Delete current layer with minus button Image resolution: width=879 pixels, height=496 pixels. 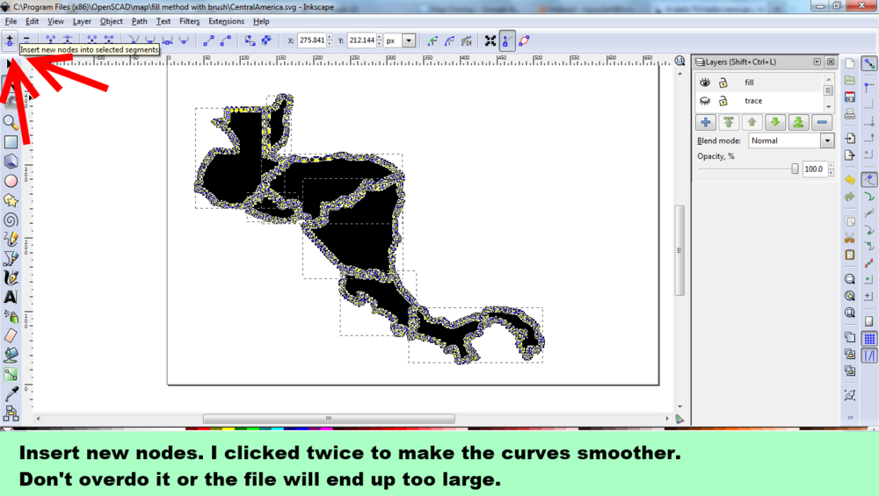pyautogui.click(x=821, y=122)
